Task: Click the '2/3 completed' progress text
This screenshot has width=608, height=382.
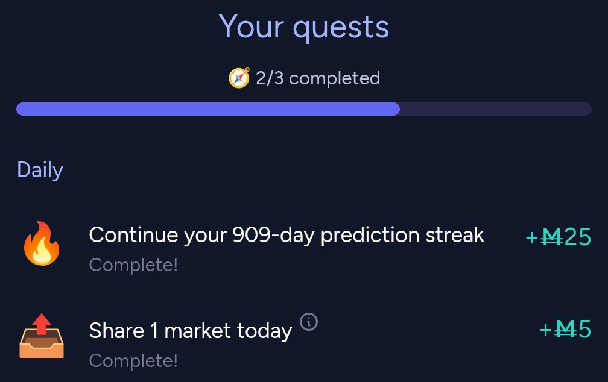Action: click(x=317, y=78)
